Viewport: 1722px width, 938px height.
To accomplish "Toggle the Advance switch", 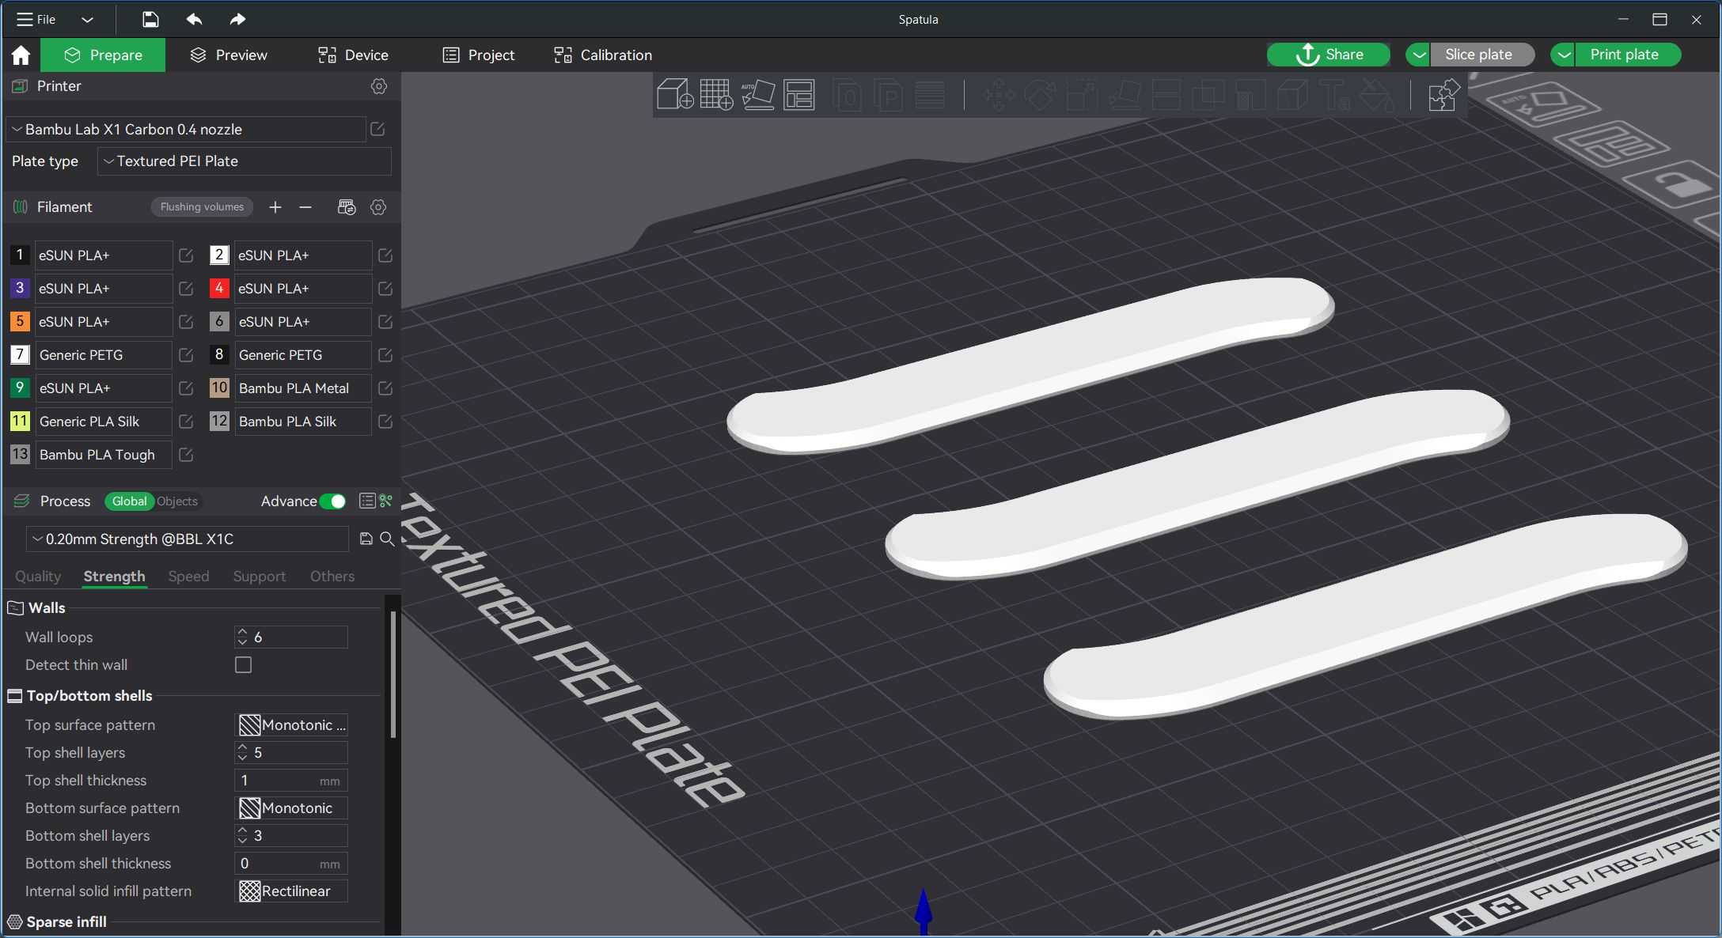I will tap(333, 501).
